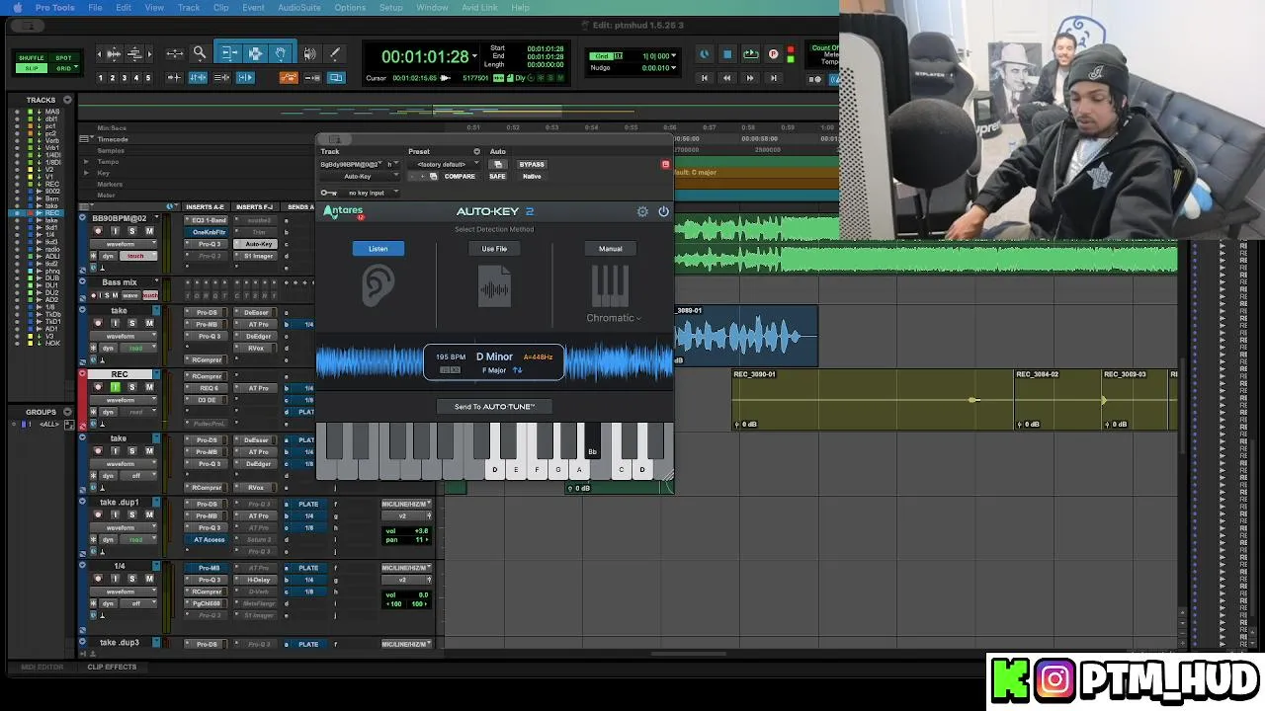Click the Listen detection button
The image size is (1265, 711).
(379, 249)
